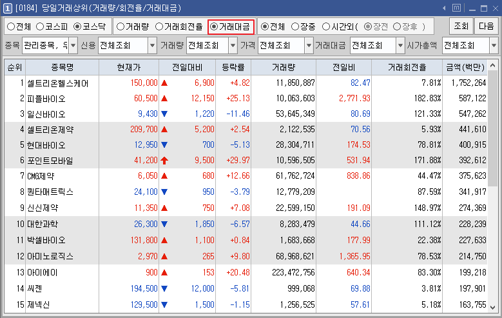Select stock 일신바이오
The image size is (502, 318).
[46, 114]
